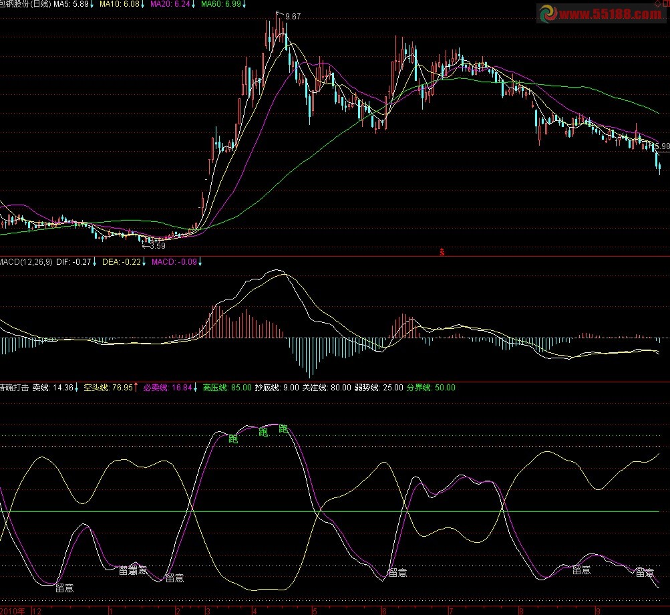
Task: Select the 精确打击 indicator name
Action: (14, 387)
